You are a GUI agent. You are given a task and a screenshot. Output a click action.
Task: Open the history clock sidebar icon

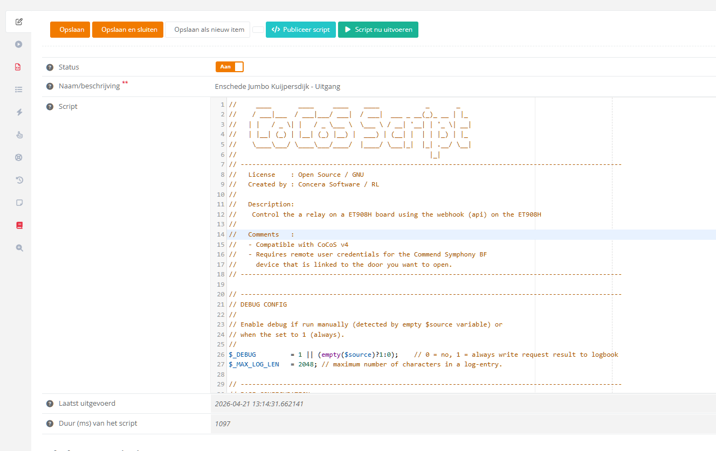tap(19, 180)
